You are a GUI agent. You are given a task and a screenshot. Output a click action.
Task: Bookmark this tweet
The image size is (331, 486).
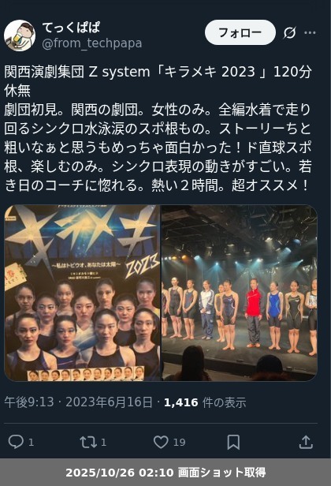233,442
